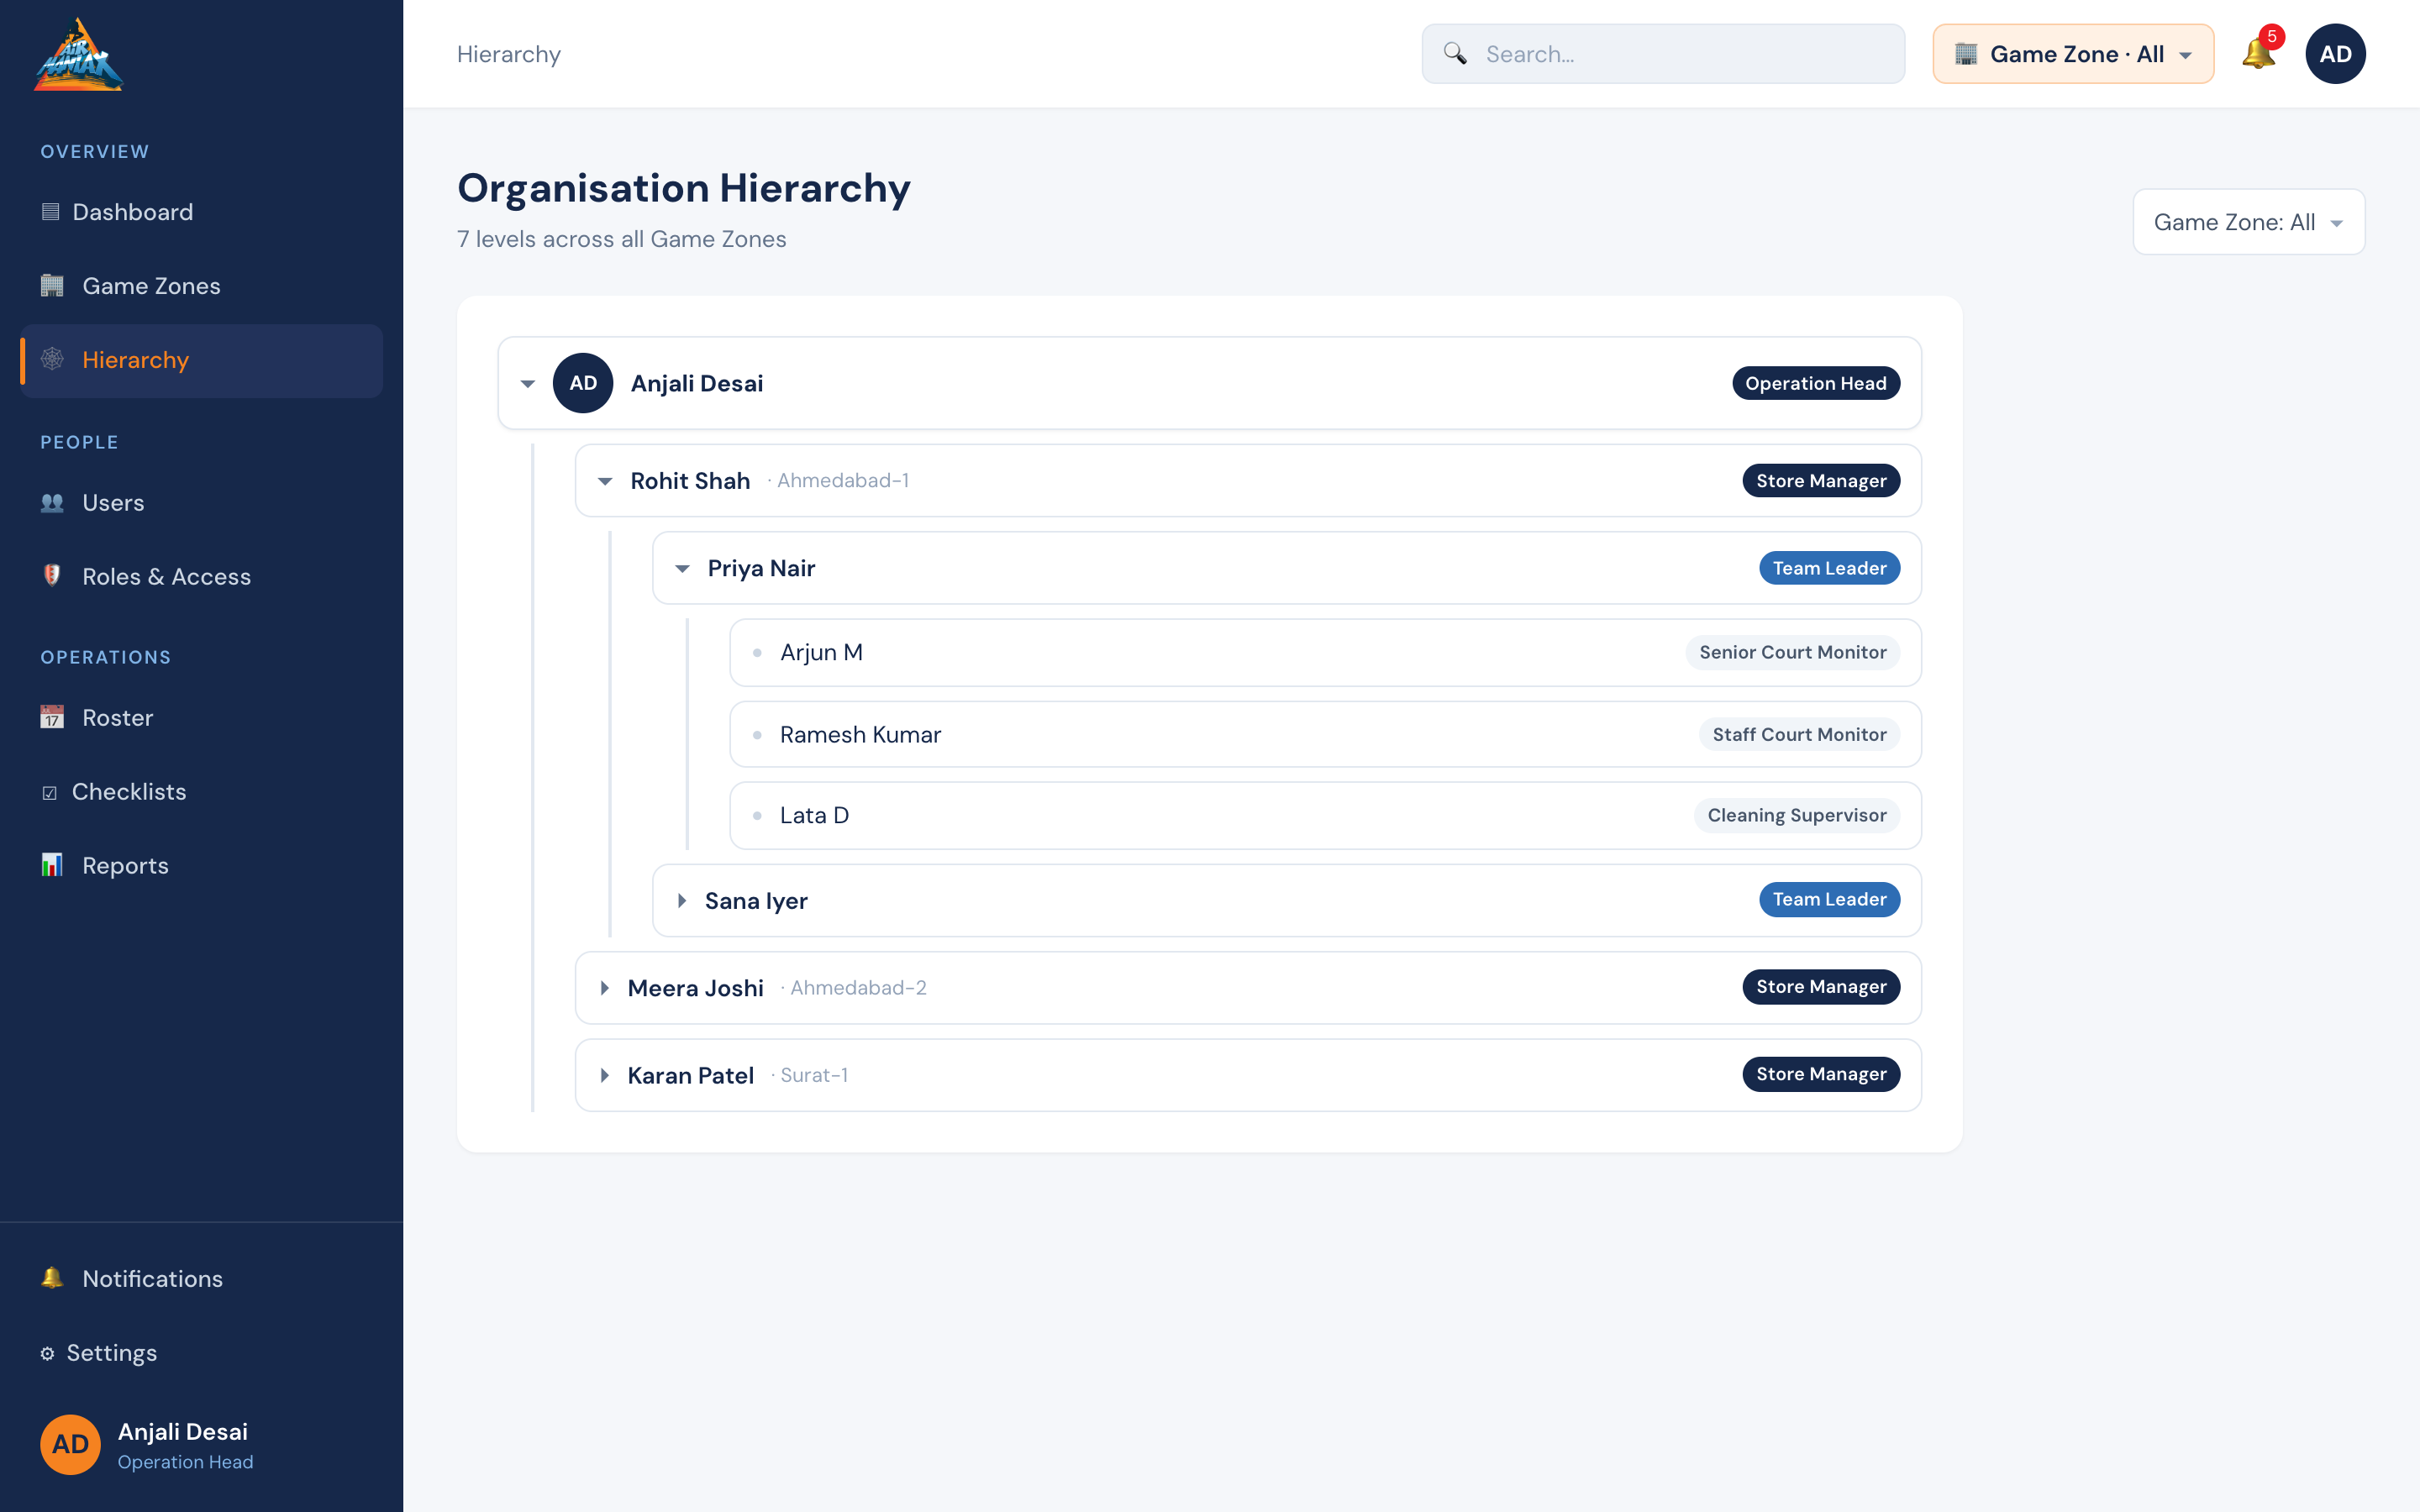This screenshot has height=1512, width=2420.
Task: Open the Reports page
Action: [201, 866]
